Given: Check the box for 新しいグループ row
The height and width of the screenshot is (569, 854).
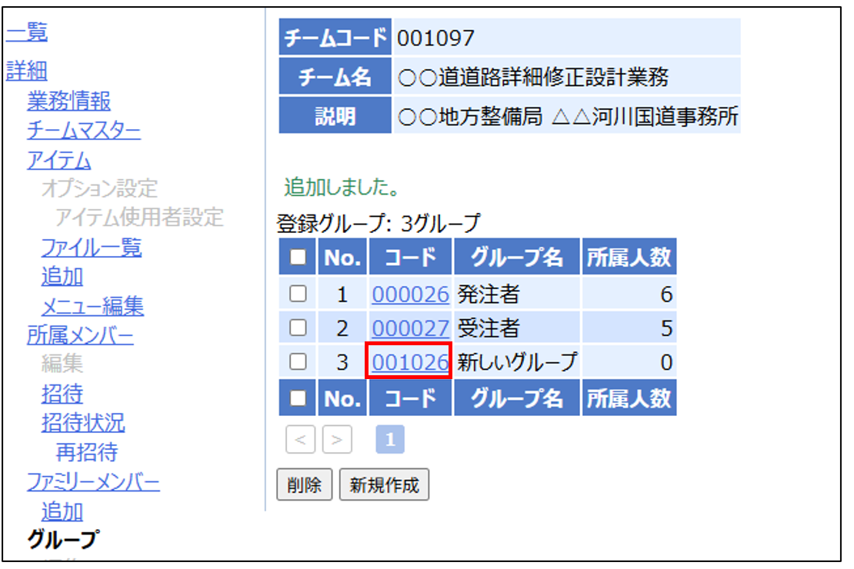Looking at the screenshot, I should pos(298,362).
